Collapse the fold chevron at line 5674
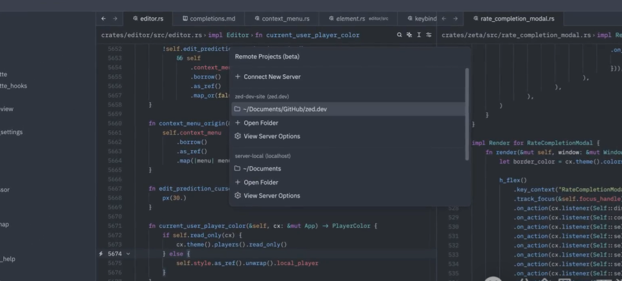The height and width of the screenshot is (281, 622). point(128,253)
